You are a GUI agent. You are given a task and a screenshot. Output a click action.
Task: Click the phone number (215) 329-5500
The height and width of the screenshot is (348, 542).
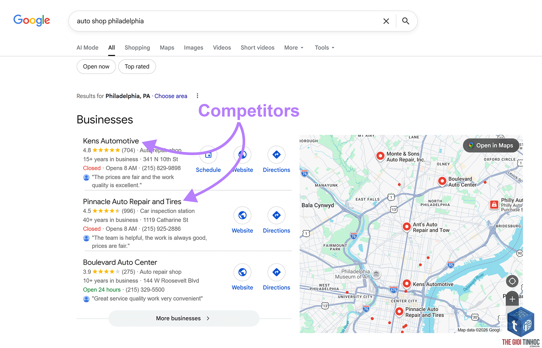(145, 290)
